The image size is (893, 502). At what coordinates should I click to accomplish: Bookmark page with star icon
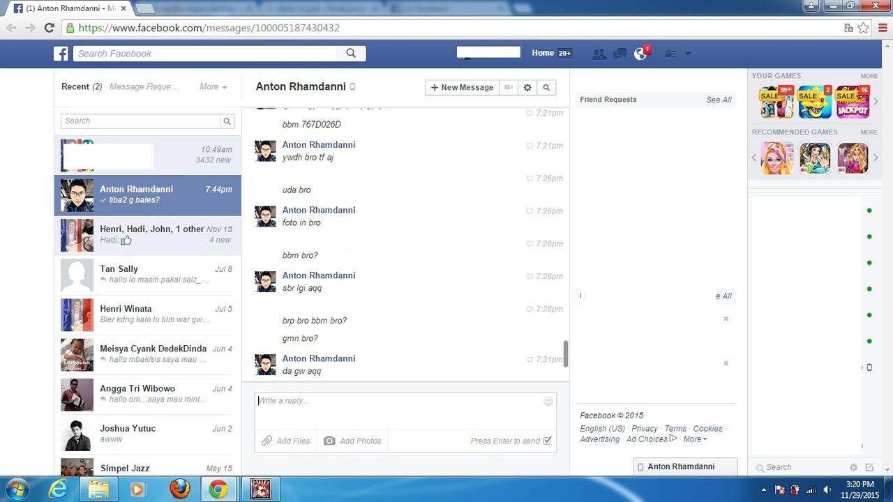(864, 28)
